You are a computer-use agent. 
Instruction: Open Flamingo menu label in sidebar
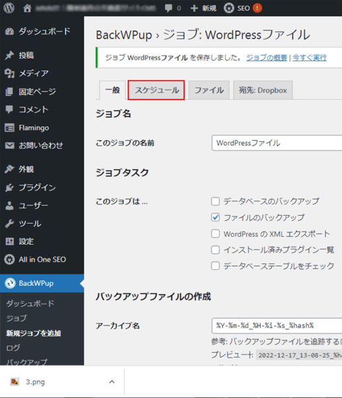(34, 127)
